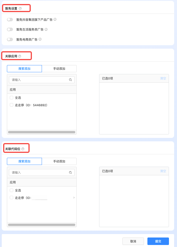
Task: Toggle 豁免电商类广告 switch
Action: point(10,39)
